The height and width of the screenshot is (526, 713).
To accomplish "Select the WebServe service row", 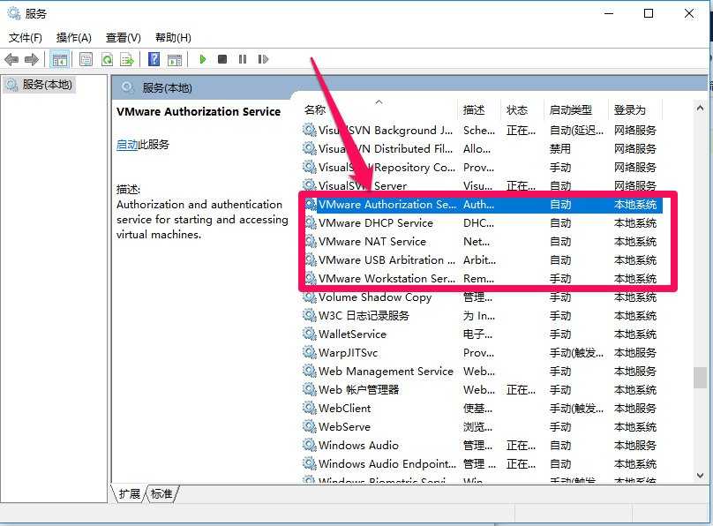I will coord(482,427).
